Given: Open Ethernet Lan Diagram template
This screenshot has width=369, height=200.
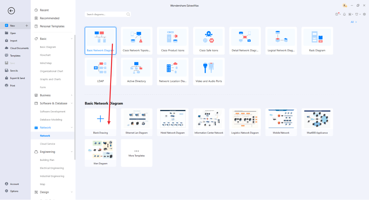Looking at the screenshot, I should pos(137,122).
